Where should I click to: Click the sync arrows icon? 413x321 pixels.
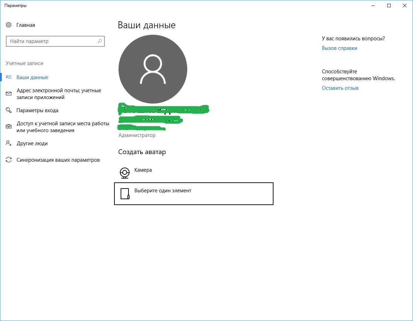(x=9, y=160)
